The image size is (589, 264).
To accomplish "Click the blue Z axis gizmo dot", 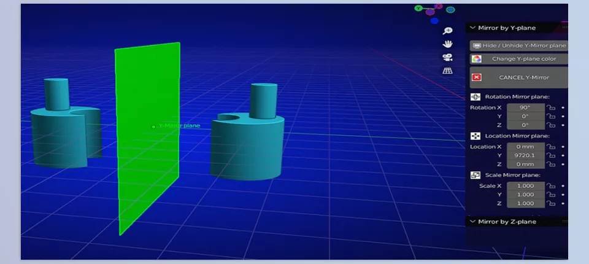I will (451, 10).
